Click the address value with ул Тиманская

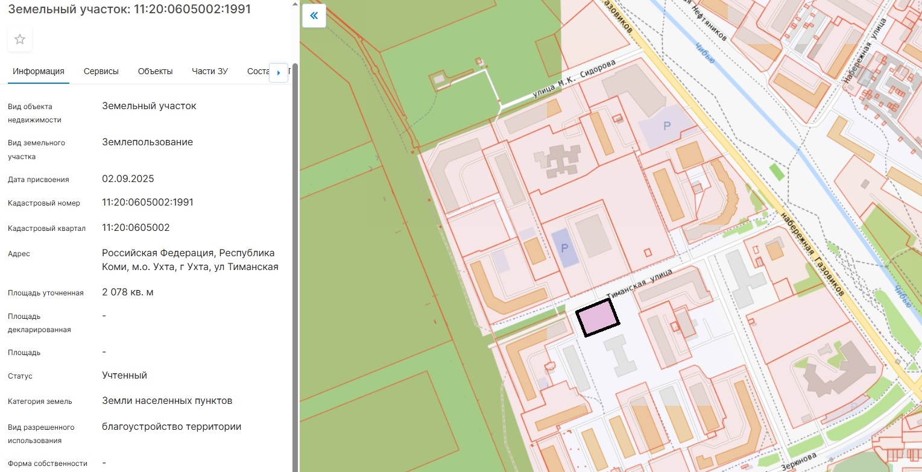pyautogui.click(x=190, y=259)
